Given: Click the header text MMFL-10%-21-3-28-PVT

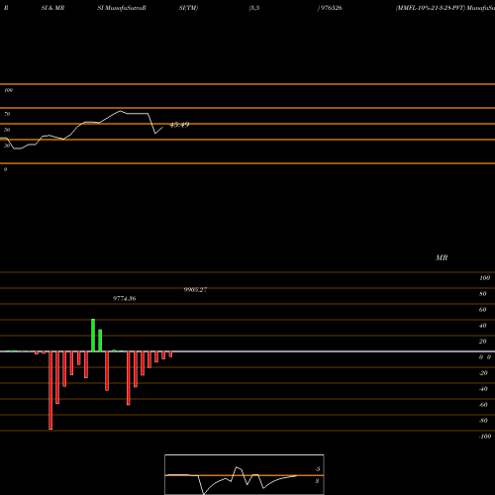Looking at the screenshot, I should click(x=431, y=8).
